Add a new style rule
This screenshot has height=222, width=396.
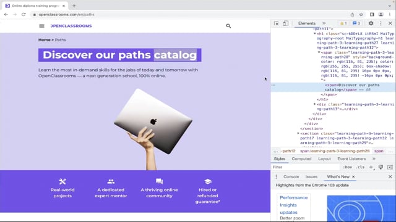(371, 167)
